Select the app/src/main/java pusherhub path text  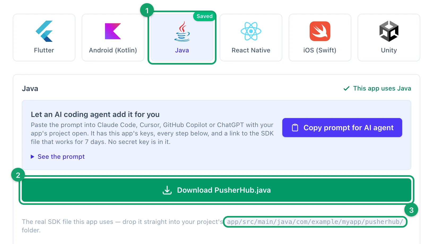(315, 222)
